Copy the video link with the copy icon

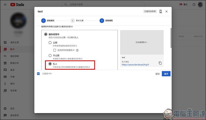(160, 63)
